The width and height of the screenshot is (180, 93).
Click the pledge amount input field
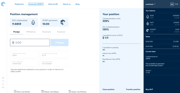[30, 43]
